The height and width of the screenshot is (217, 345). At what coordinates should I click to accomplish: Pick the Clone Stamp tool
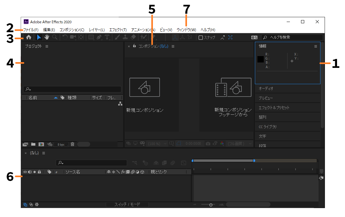pos(125,37)
